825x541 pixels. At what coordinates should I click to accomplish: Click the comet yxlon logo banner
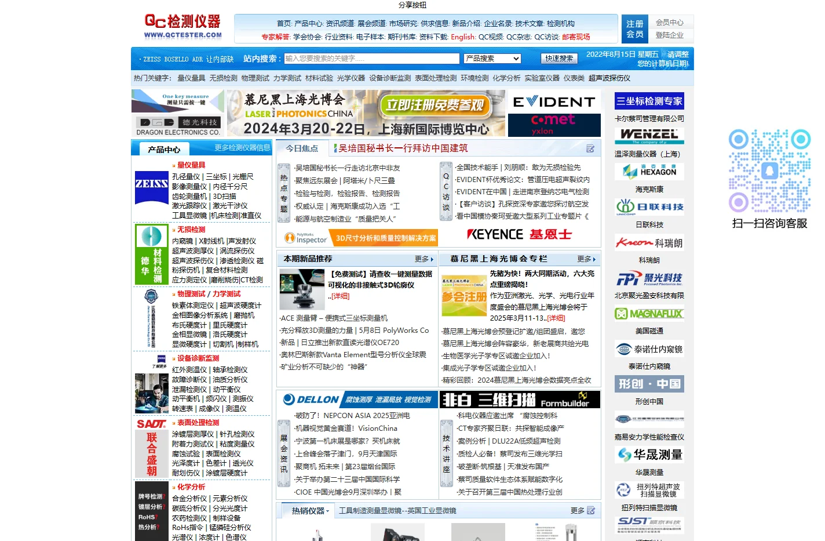pyautogui.click(x=554, y=125)
